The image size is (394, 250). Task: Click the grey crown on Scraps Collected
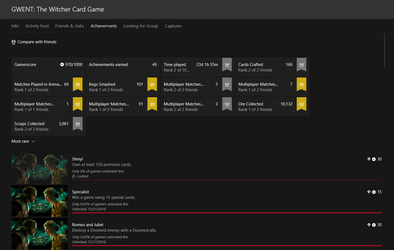(78, 124)
